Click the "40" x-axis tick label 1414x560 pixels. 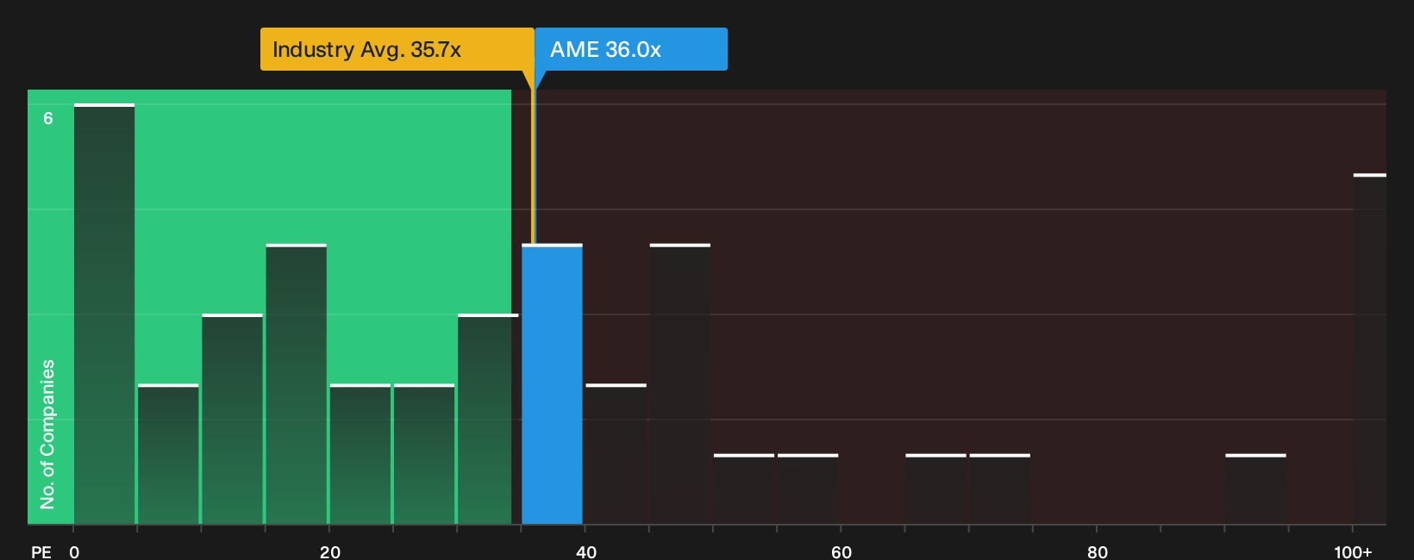coord(586,551)
